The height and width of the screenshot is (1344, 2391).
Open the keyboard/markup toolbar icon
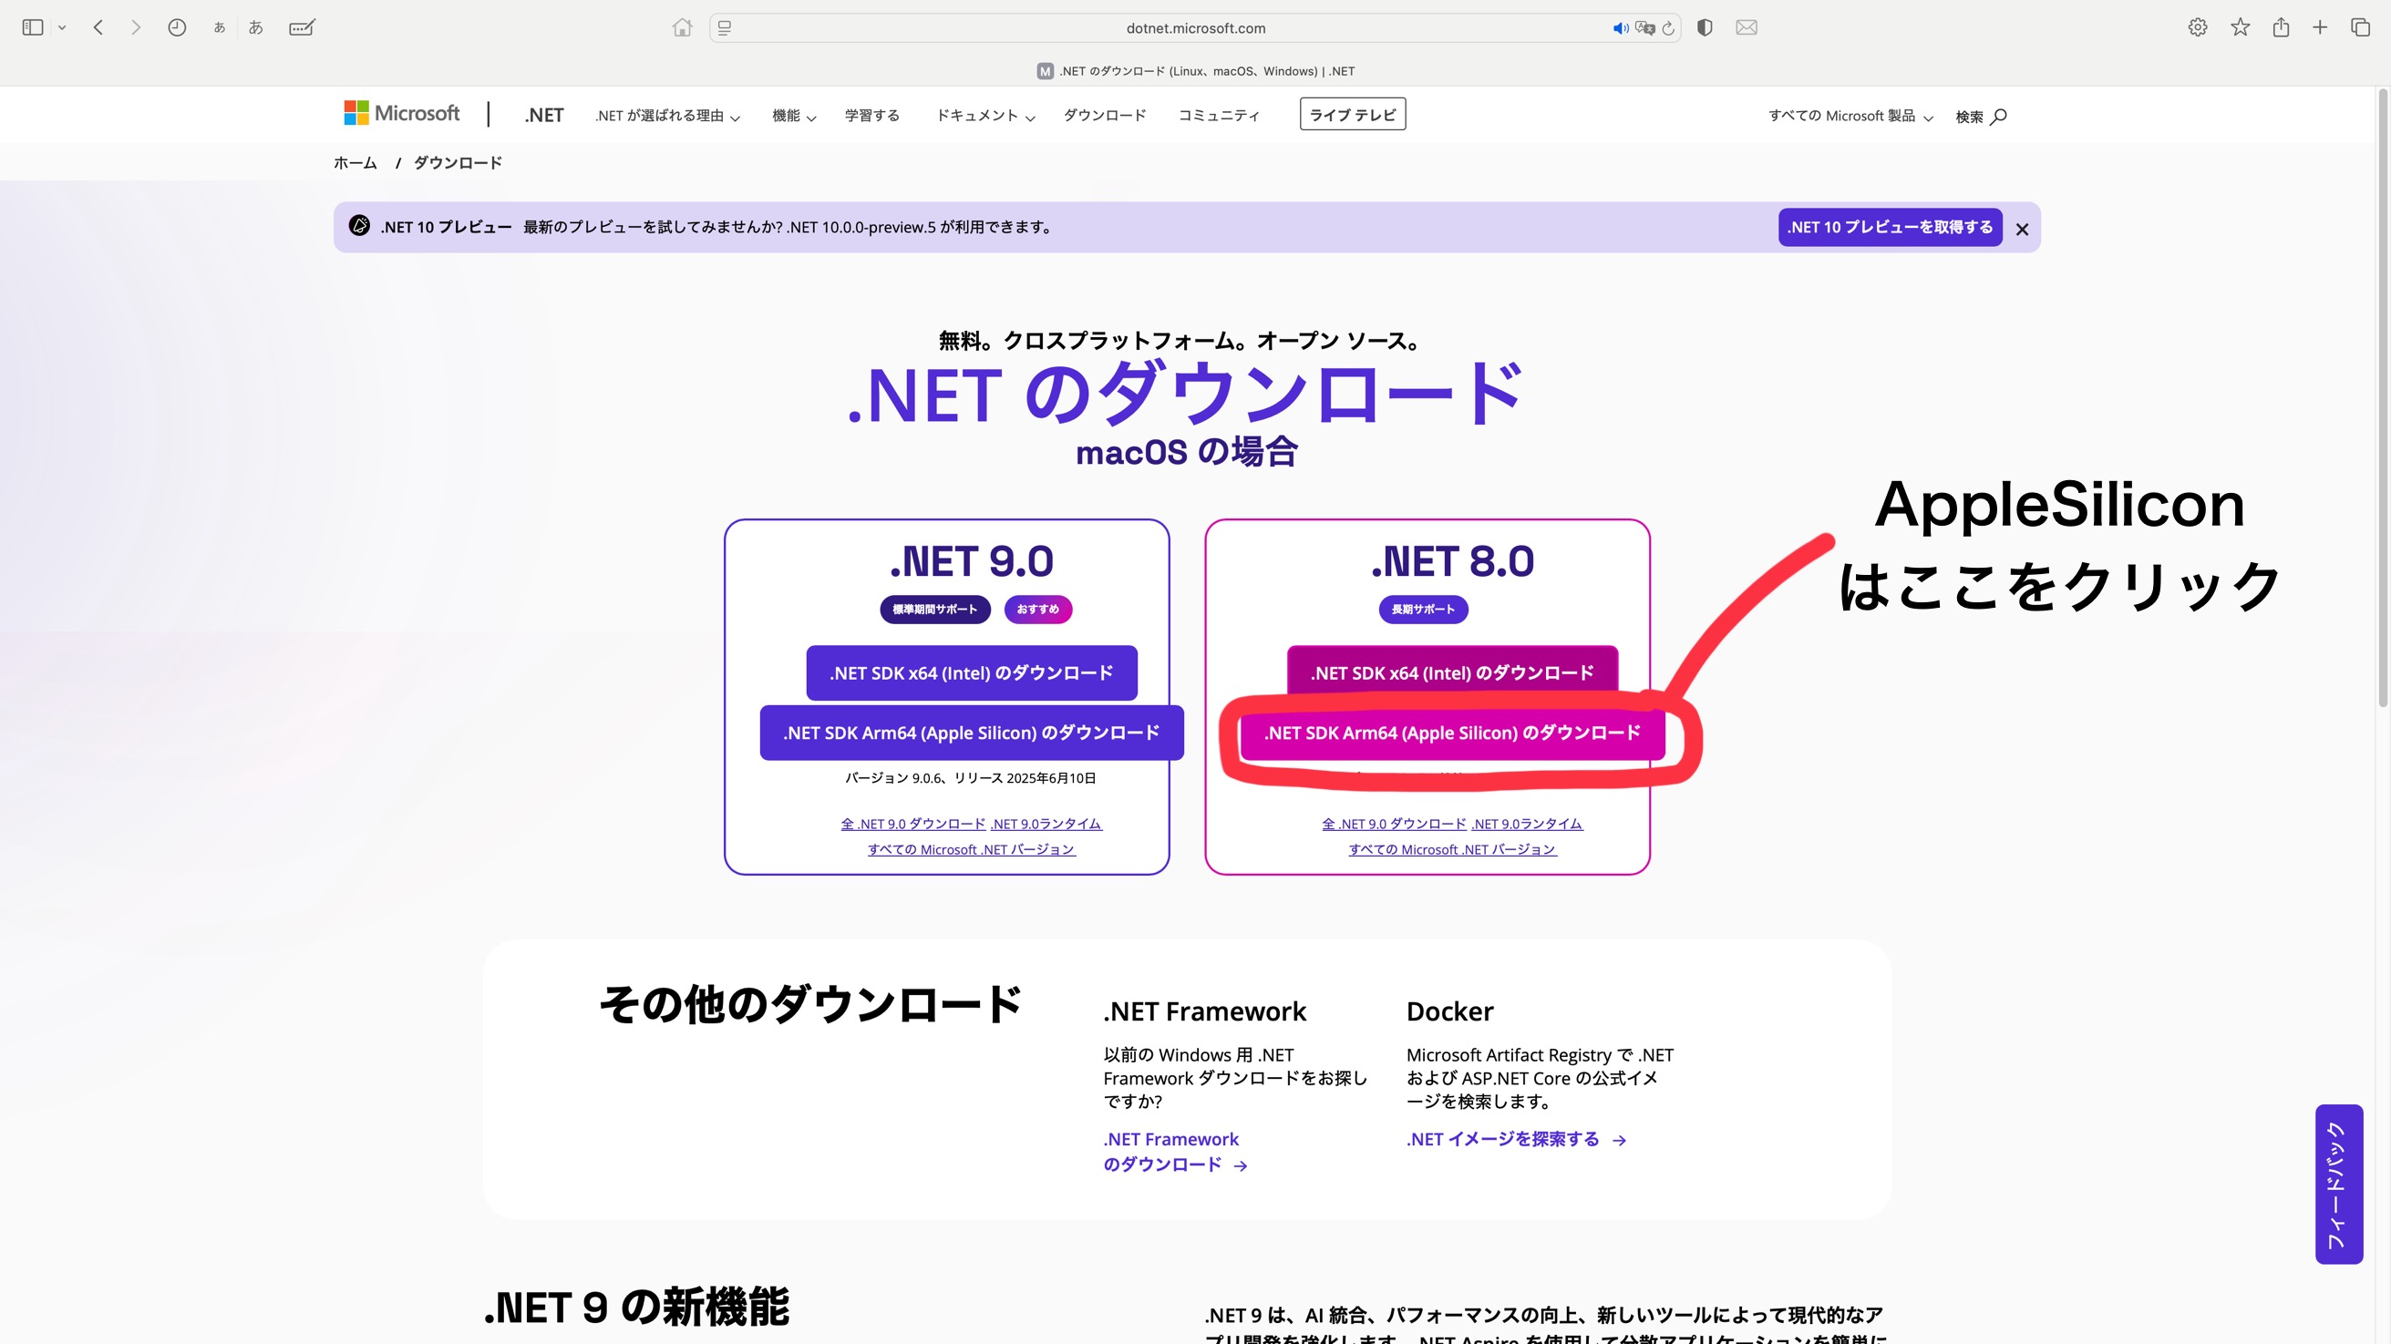302,28
